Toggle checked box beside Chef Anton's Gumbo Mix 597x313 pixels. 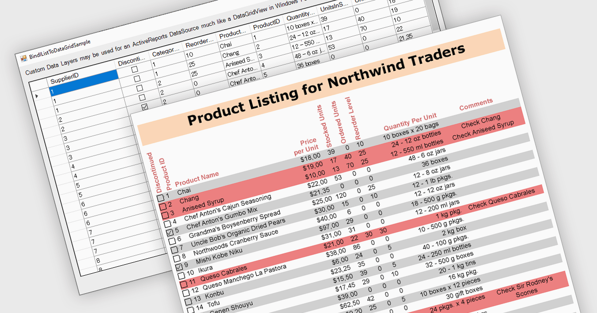pyautogui.click(x=170, y=233)
